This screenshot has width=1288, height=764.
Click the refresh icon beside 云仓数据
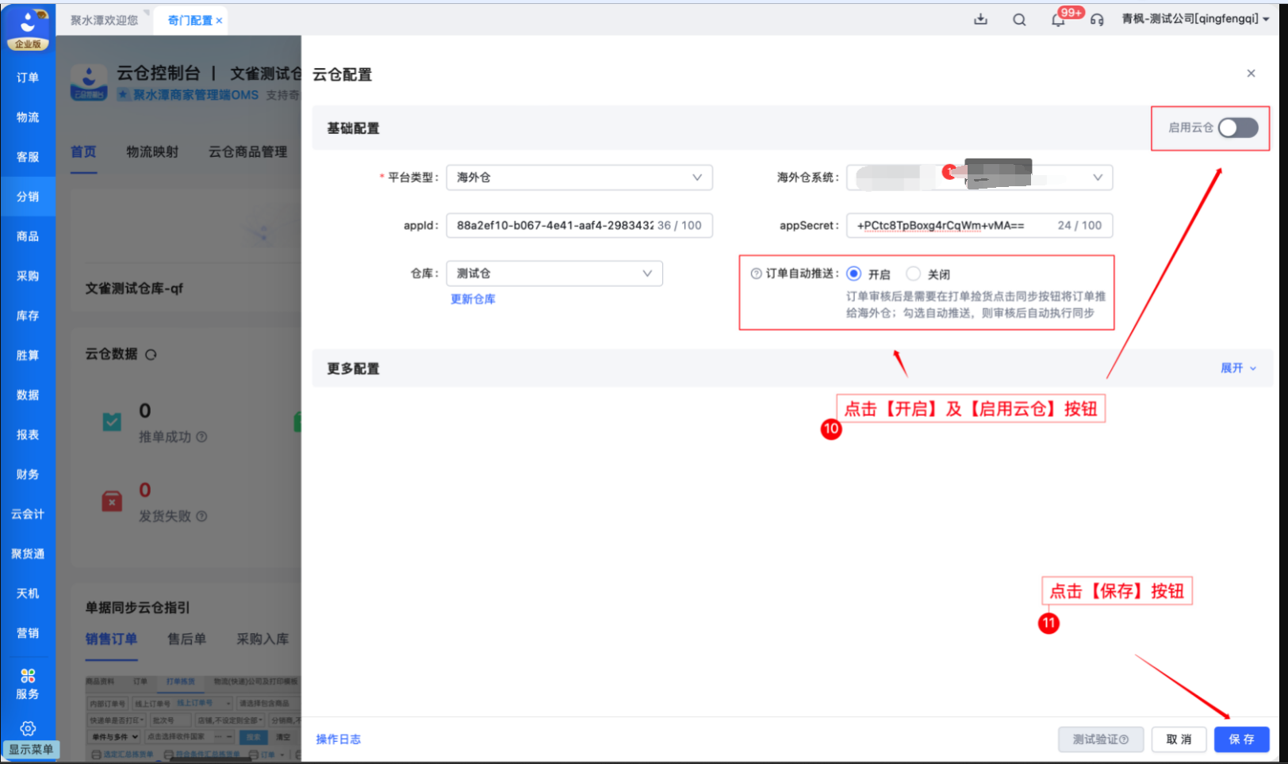tap(151, 355)
